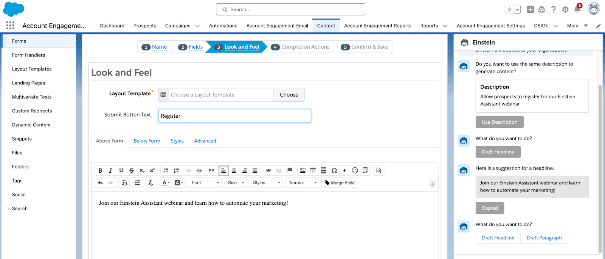605x259 pixels.
Task: Open the global actions plus menu
Action: pyautogui.click(x=530, y=9)
